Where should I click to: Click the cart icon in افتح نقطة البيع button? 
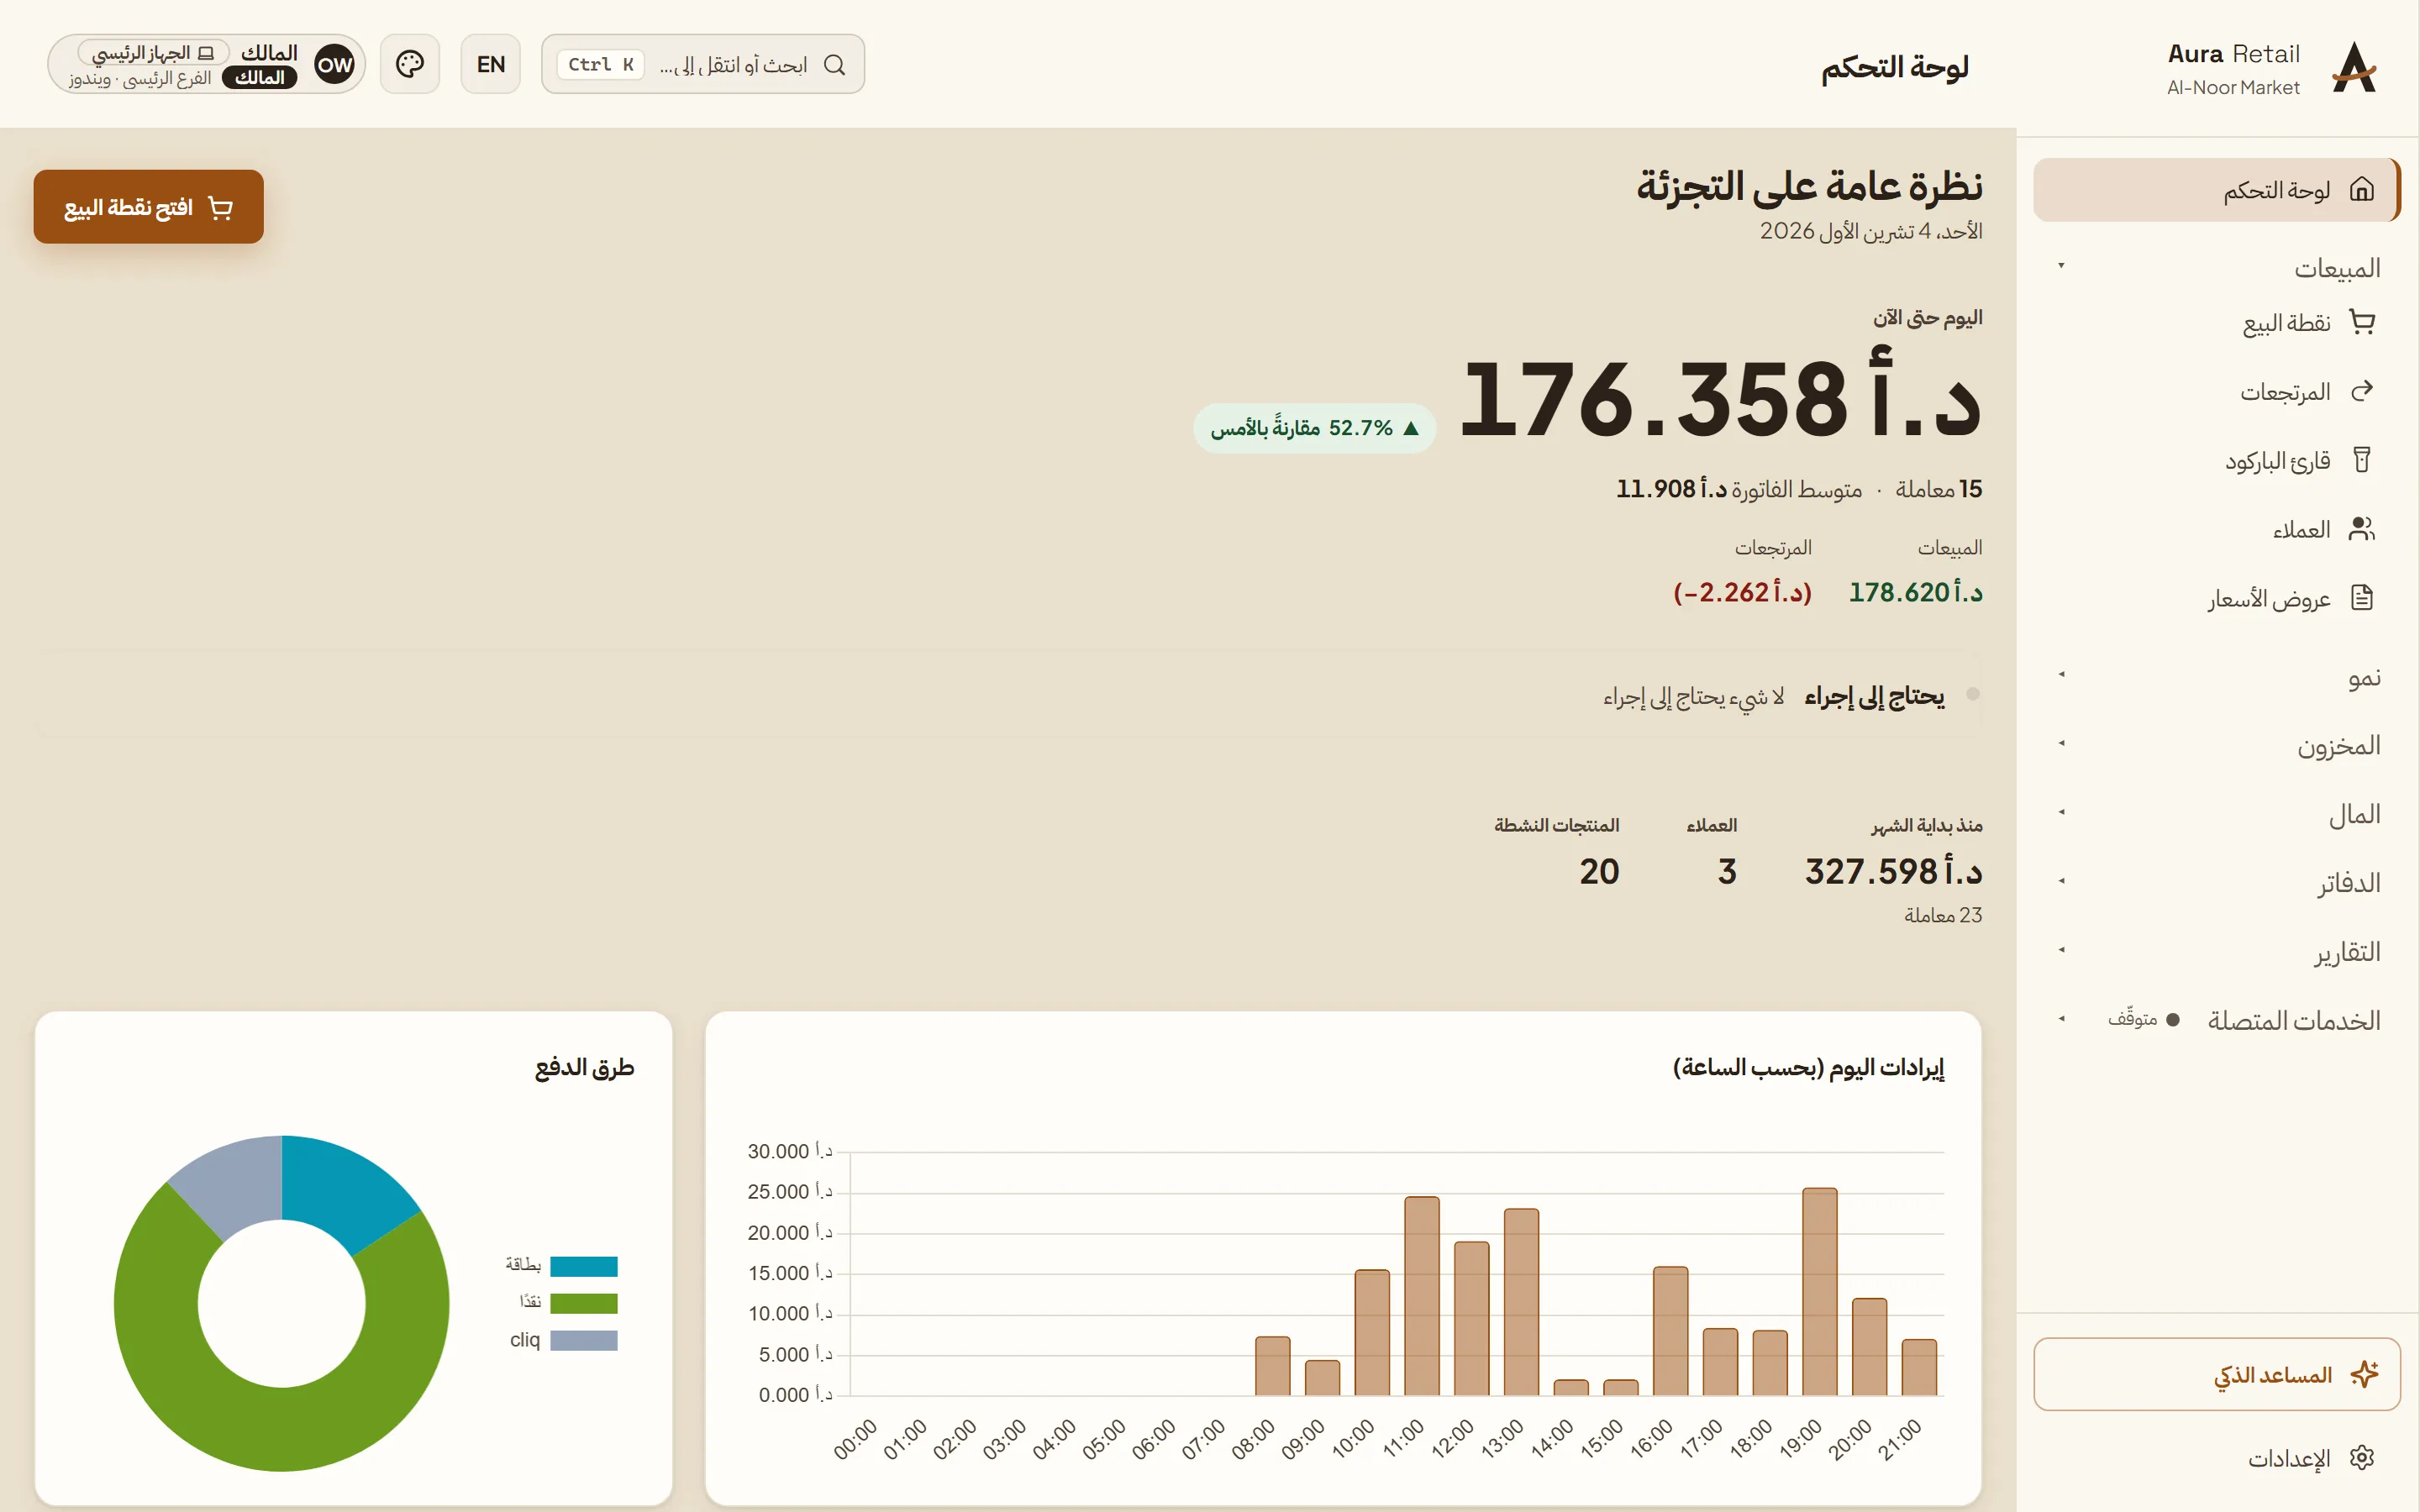coord(220,207)
